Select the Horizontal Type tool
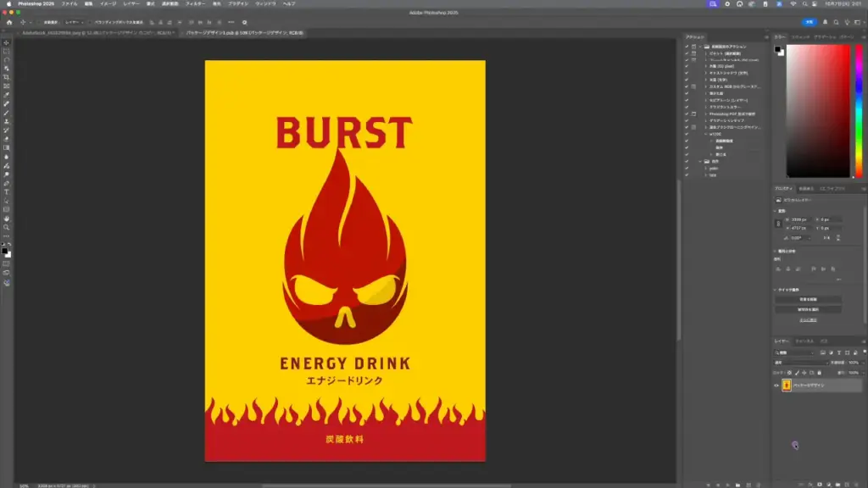This screenshot has height=488, width=868. pos(7,192)
